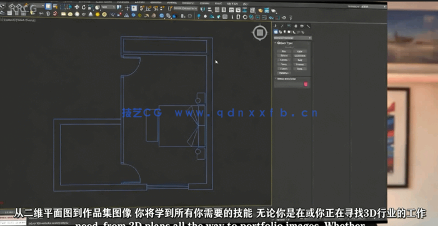Click the Render Production teapot icon

pyautogui.click(x=274, y=11)
